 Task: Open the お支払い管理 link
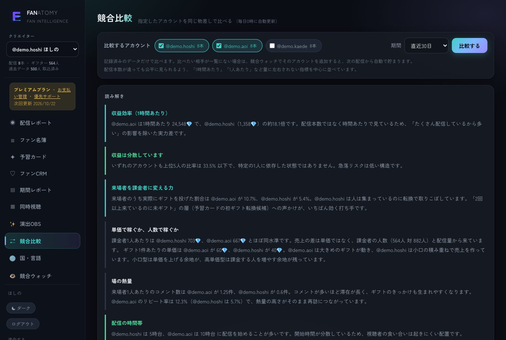click(x=64, y=90)
